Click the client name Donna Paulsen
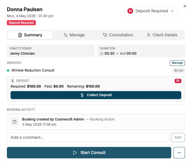The height and width of the screenshot is (166, 191). pos(25,9)
